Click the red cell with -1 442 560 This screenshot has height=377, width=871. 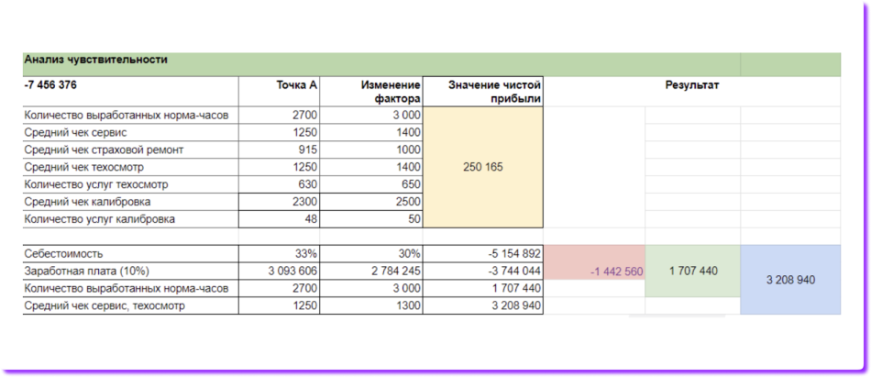point(594,262)
